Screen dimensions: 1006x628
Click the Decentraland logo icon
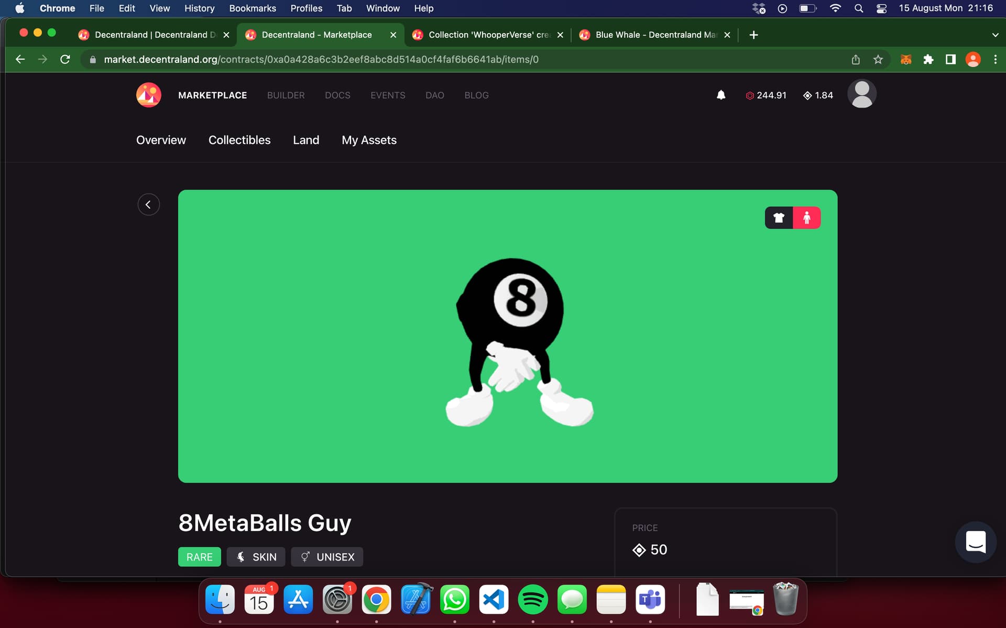tap(149, 95)
